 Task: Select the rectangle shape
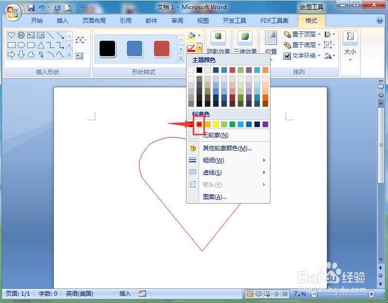[x=11, y=45]
